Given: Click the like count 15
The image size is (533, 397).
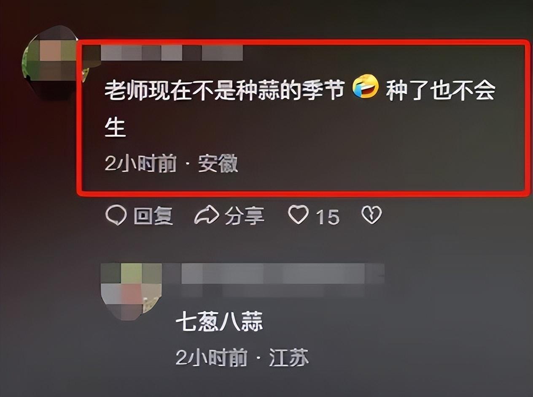Looking at the screenshot, I should [x=328, y=217].
